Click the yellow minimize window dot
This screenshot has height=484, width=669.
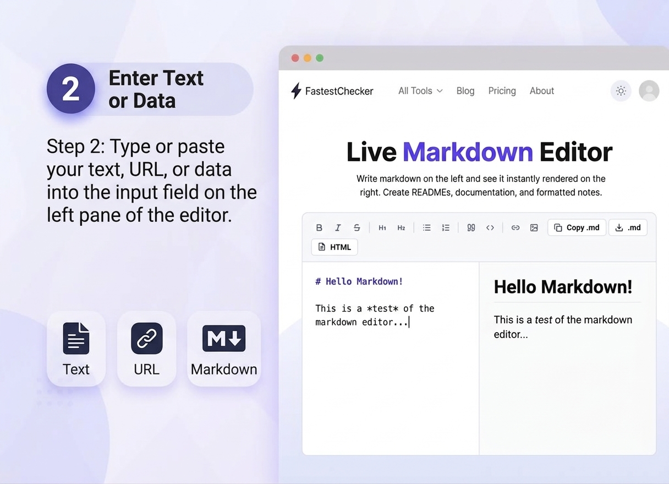coord(308,58)
